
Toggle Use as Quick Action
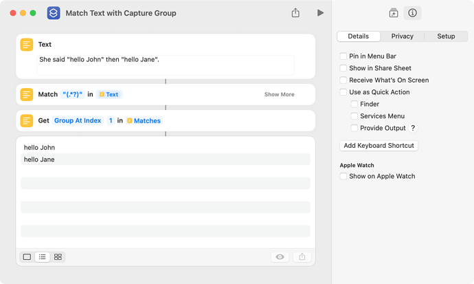[x=343, y=92]
